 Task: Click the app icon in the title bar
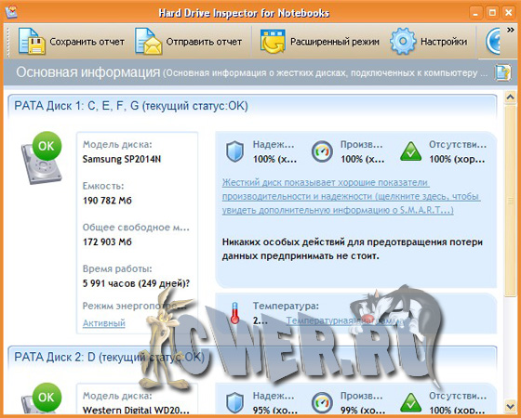pos(11,12)
